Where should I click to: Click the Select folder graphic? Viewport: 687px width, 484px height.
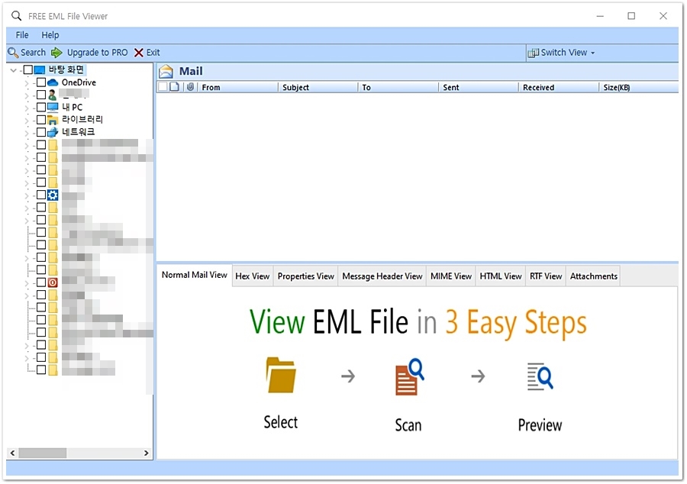point(281,375)
